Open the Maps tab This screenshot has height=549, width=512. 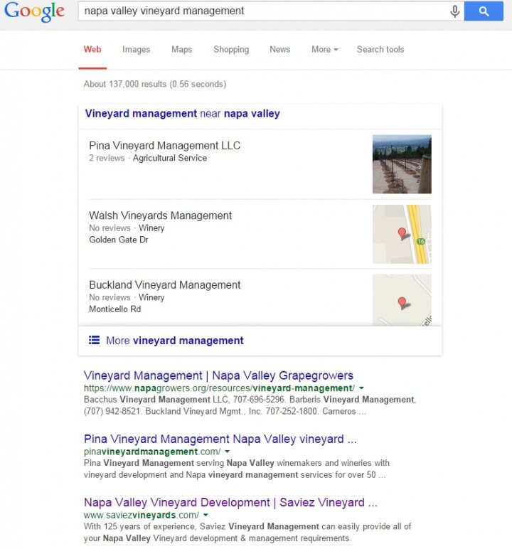[182, 49]
